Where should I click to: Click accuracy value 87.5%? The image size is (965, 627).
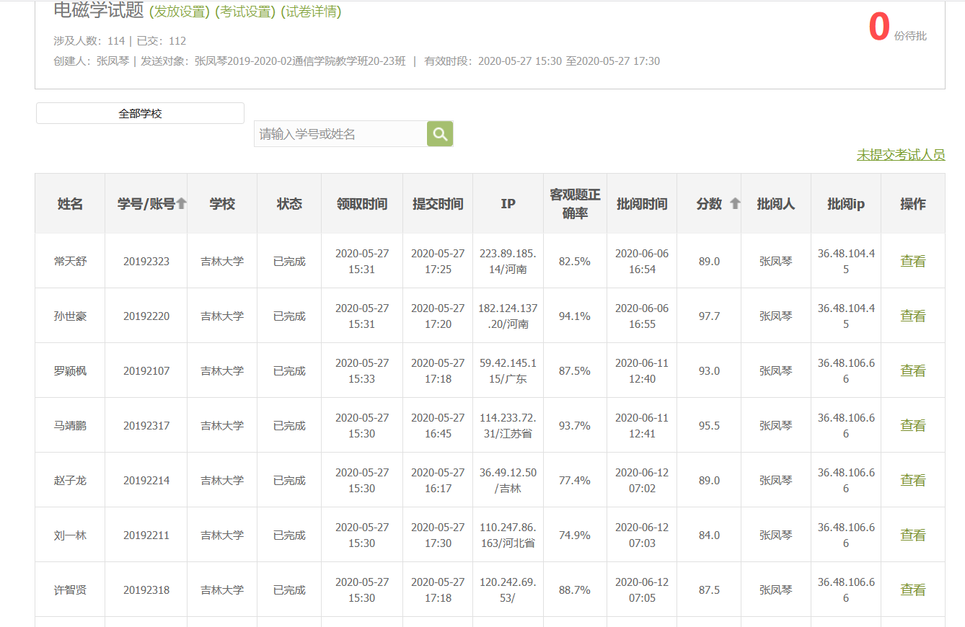pyautogui.click(x=575, y=370)
